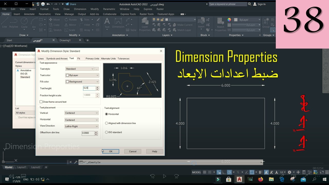Screen dimensions: 329x185
Task: Check Draw frame around text
Action: (53, 102)
